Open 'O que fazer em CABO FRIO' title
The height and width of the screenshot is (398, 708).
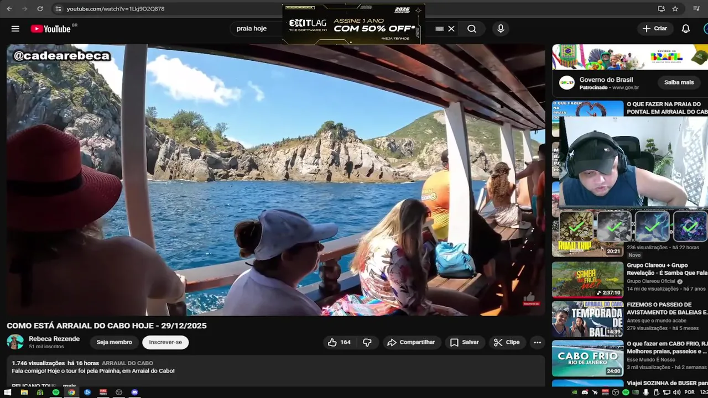point(667,347)
